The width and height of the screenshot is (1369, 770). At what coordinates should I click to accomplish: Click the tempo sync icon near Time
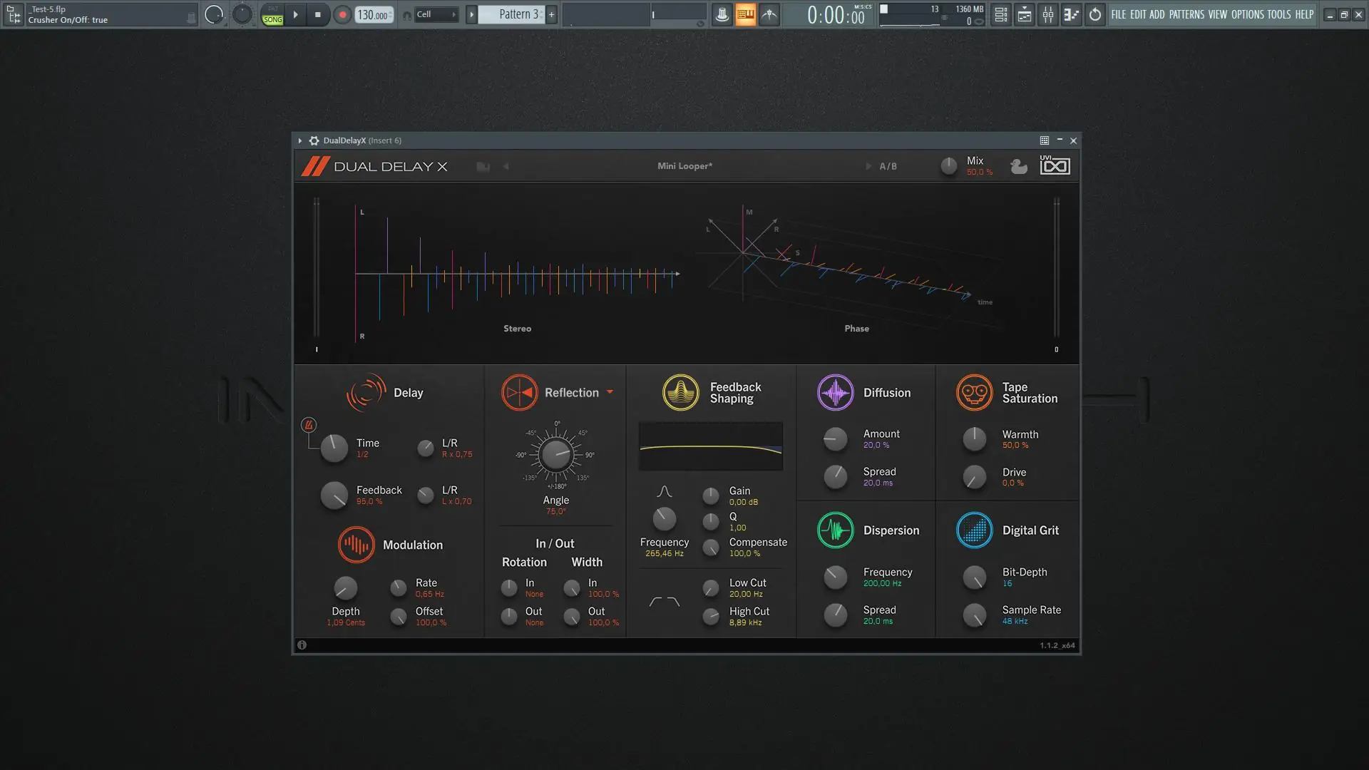309,426
